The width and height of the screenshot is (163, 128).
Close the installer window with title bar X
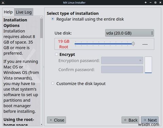[160, 2]
